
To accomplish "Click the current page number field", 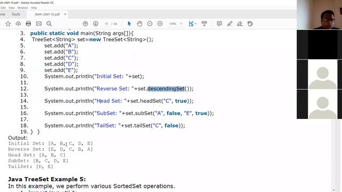I will [x=106, y=23].
